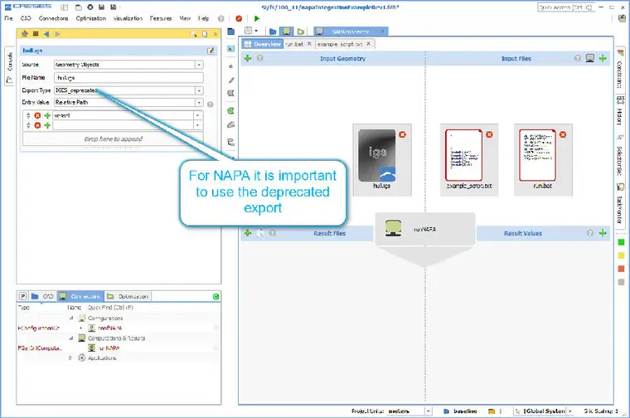The width and height of the screenshot is (630, 418).
Task: Open the hull.igs thumbnail
Action: [x=377, y=156]
